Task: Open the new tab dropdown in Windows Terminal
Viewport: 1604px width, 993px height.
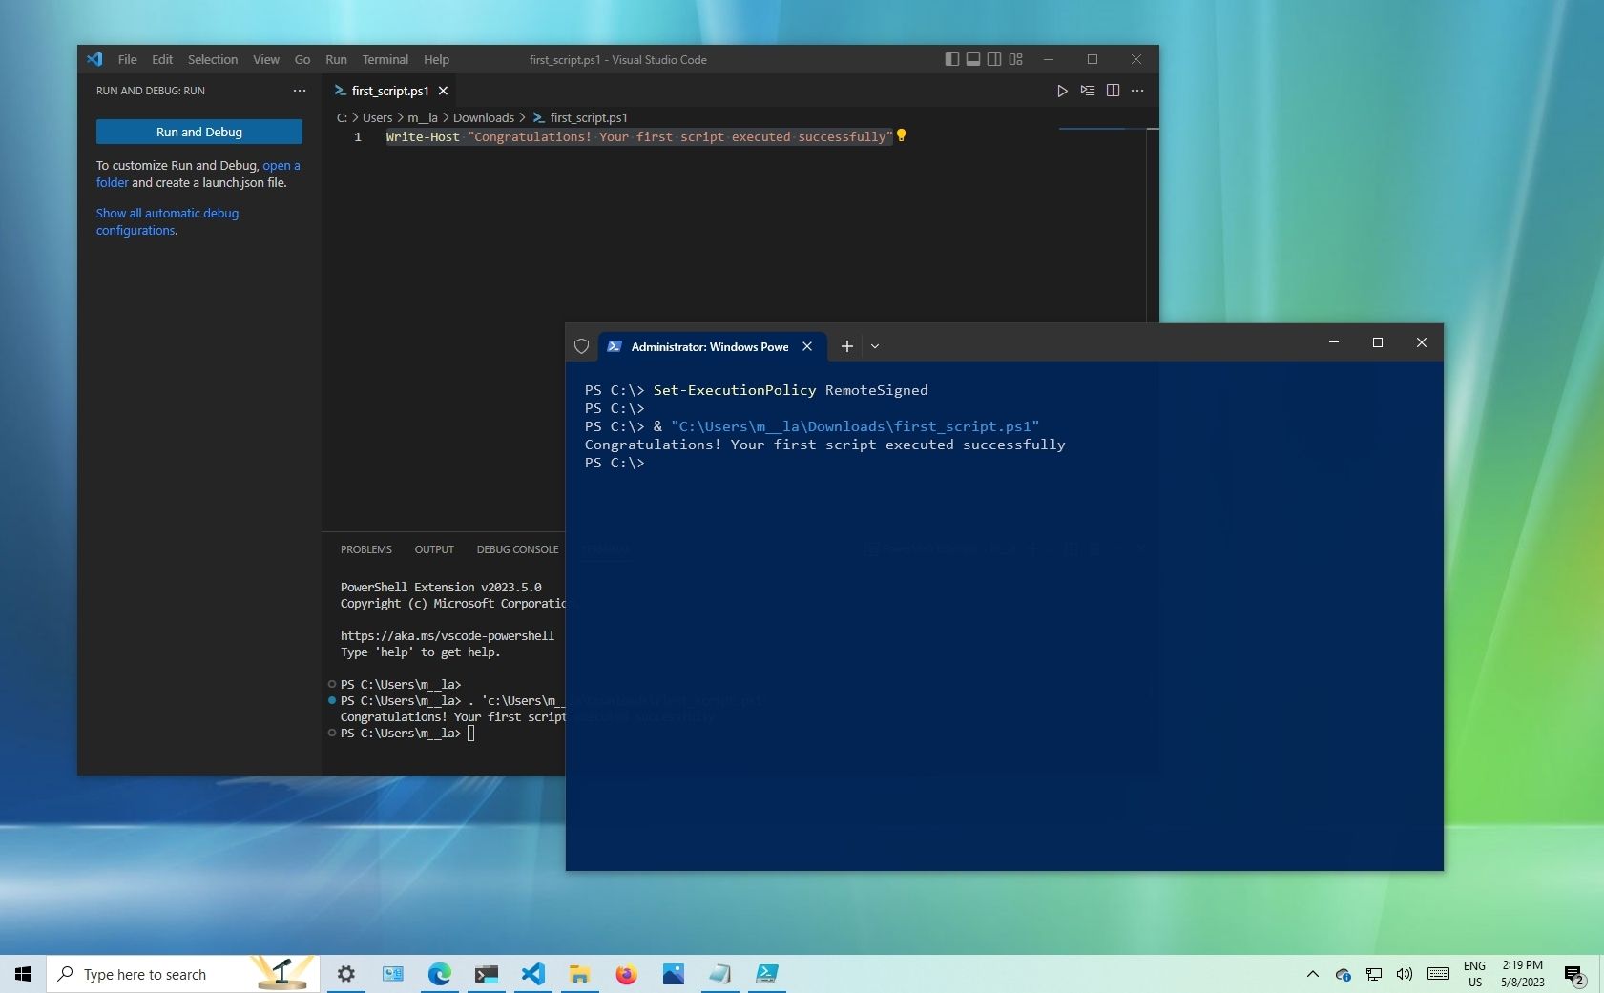Action: point(875,346)
